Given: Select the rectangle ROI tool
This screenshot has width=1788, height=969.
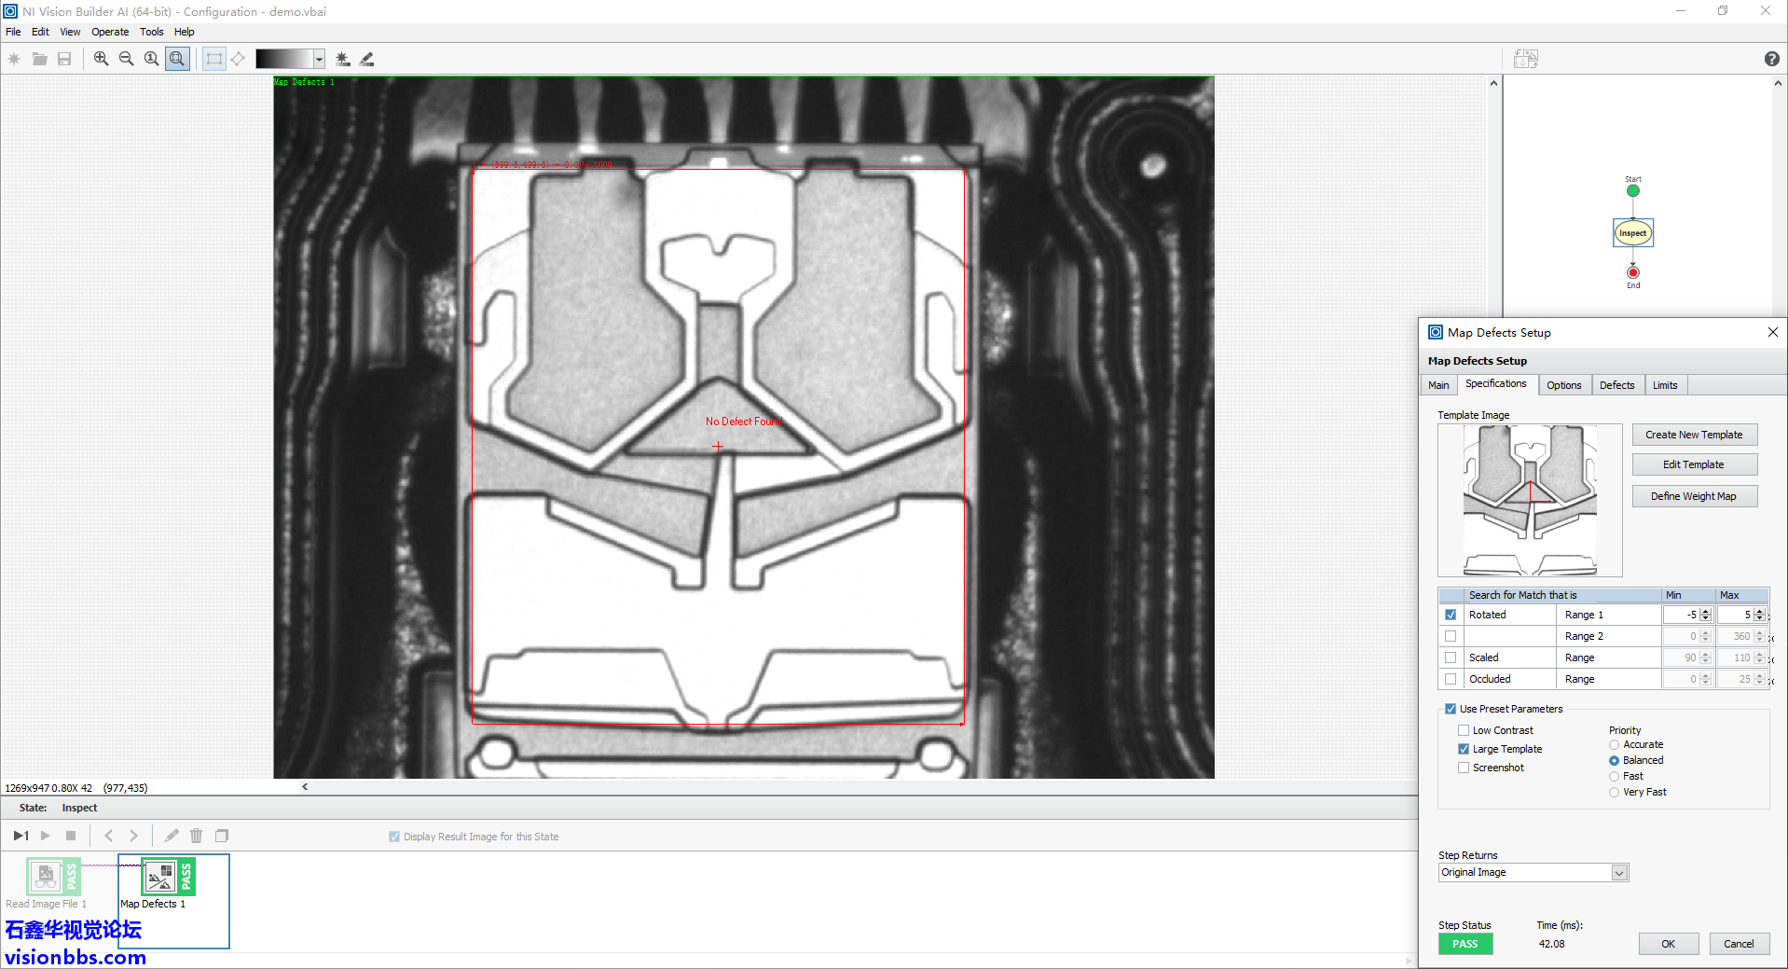Looking at the screenshot, I should click(x=214, y=59).
